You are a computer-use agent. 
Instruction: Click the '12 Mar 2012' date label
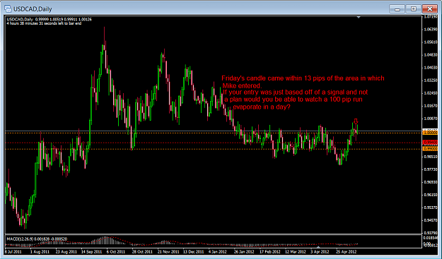296,252
